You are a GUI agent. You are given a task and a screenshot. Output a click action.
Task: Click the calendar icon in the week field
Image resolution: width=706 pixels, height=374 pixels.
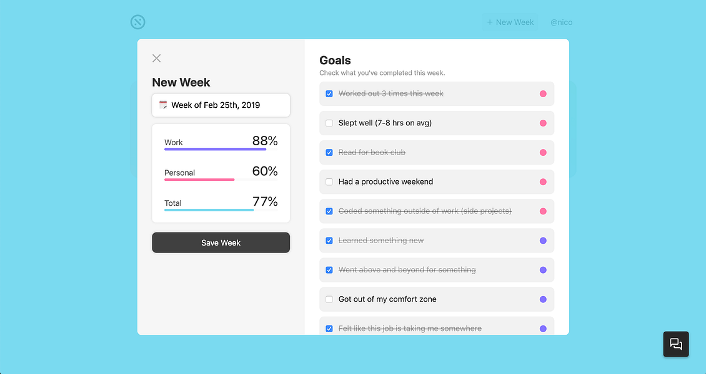point(163,105)
